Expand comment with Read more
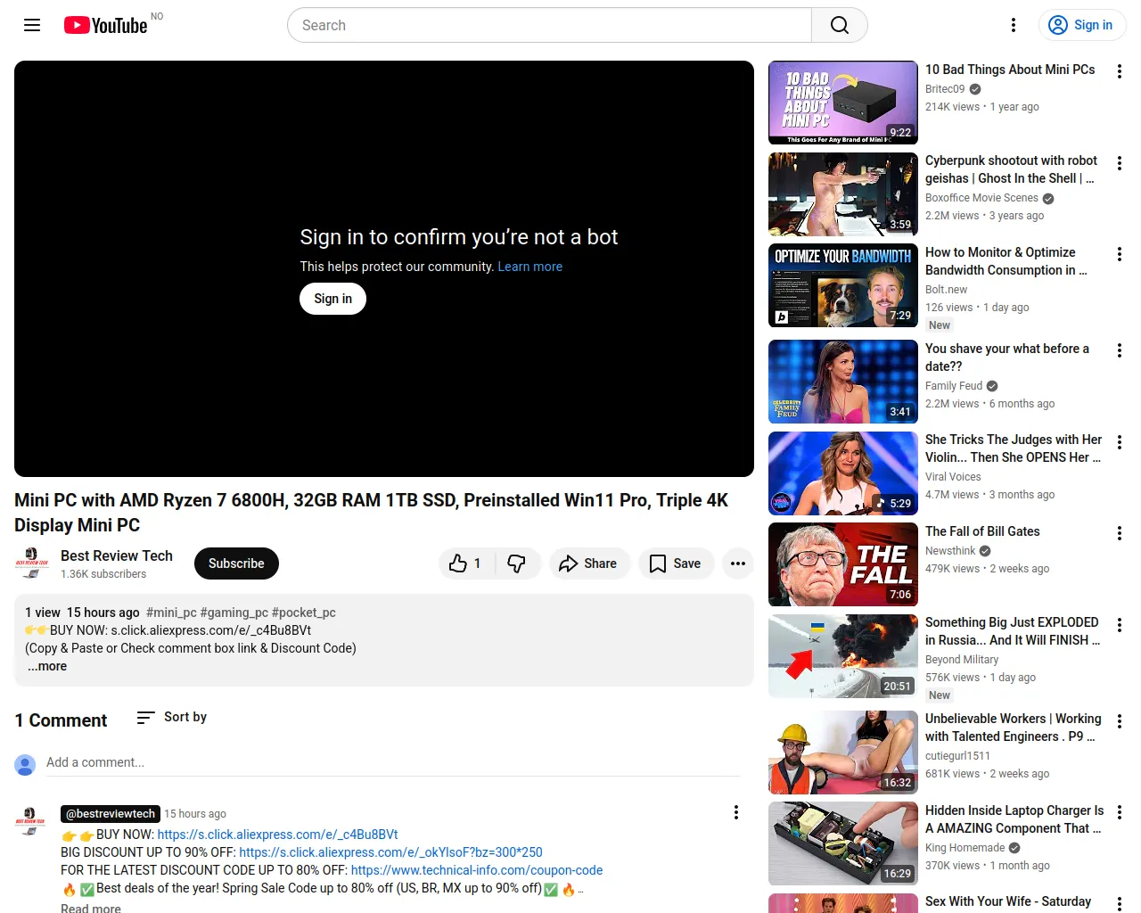Image resolution: width=1141 pixels, height=913 pixels. [x=91, y=908]
